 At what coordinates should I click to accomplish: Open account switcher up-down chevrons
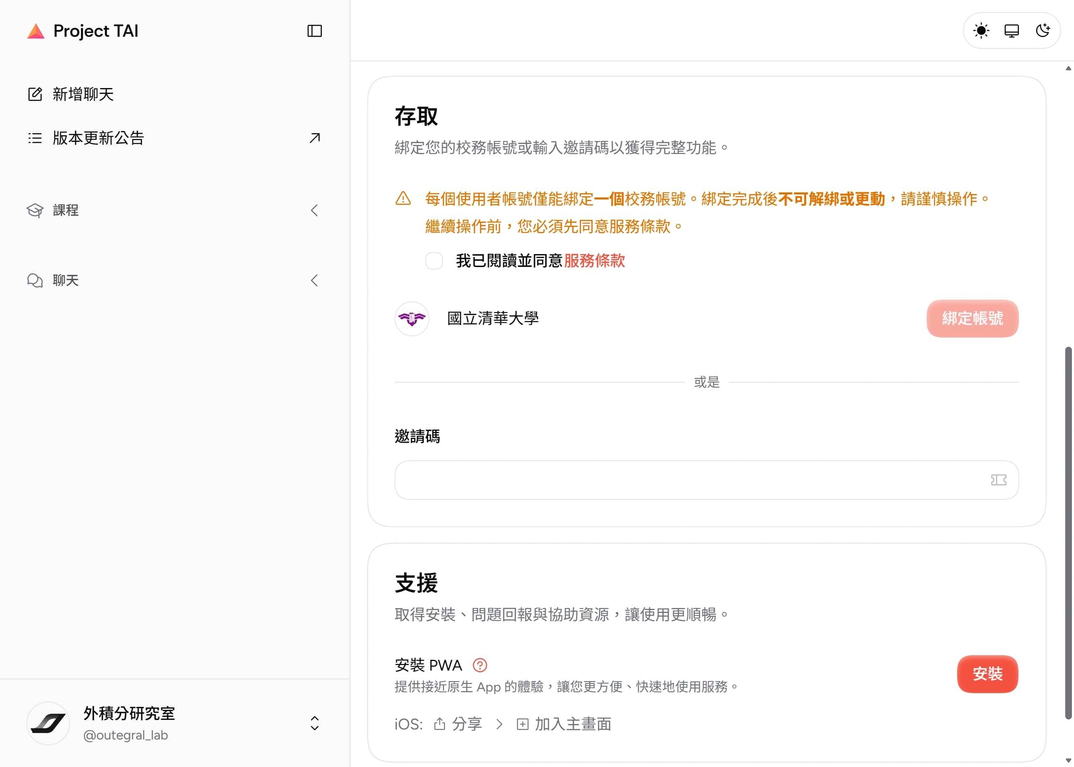(x=315, y=724)
